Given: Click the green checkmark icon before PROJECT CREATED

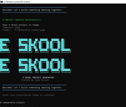Looking at the screenshot, I should (3, 20).
